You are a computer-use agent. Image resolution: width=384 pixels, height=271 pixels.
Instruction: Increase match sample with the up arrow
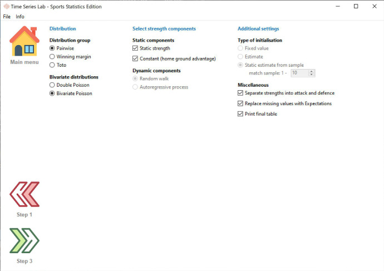click(x=312, y=71)
